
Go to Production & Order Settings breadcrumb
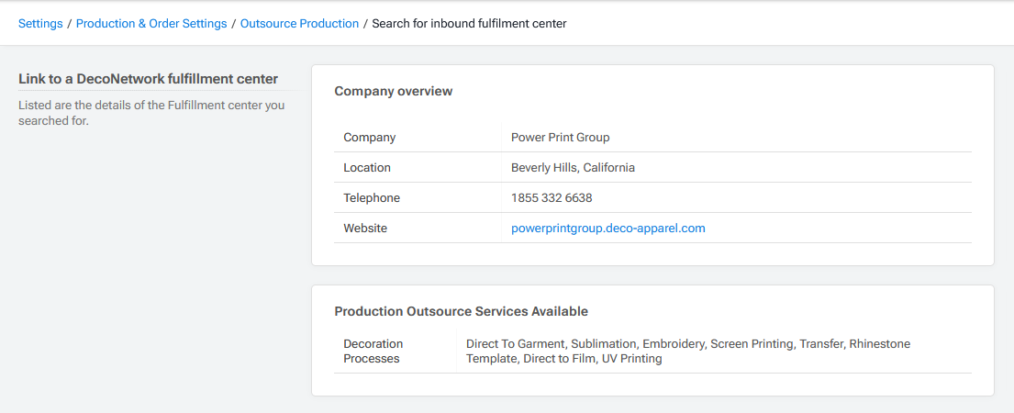click(151, 24)
